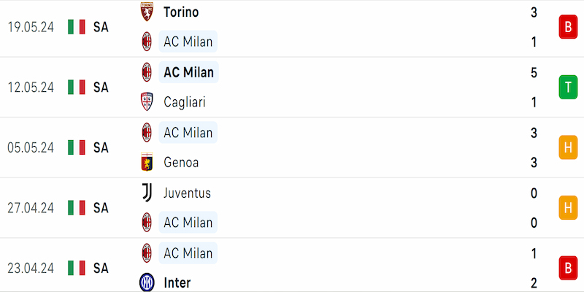Viewport: 584px width, 292px height.
Task: Open the Juventus team link
Action: tap(187, 193)
